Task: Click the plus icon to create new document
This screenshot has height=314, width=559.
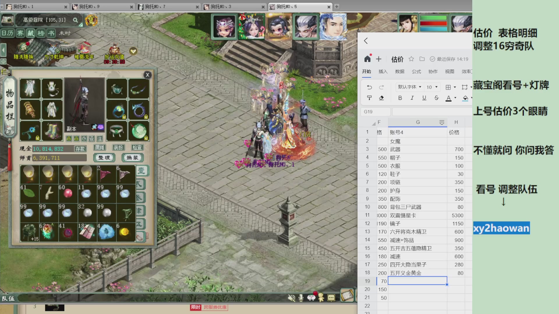Action: point(378,59)
